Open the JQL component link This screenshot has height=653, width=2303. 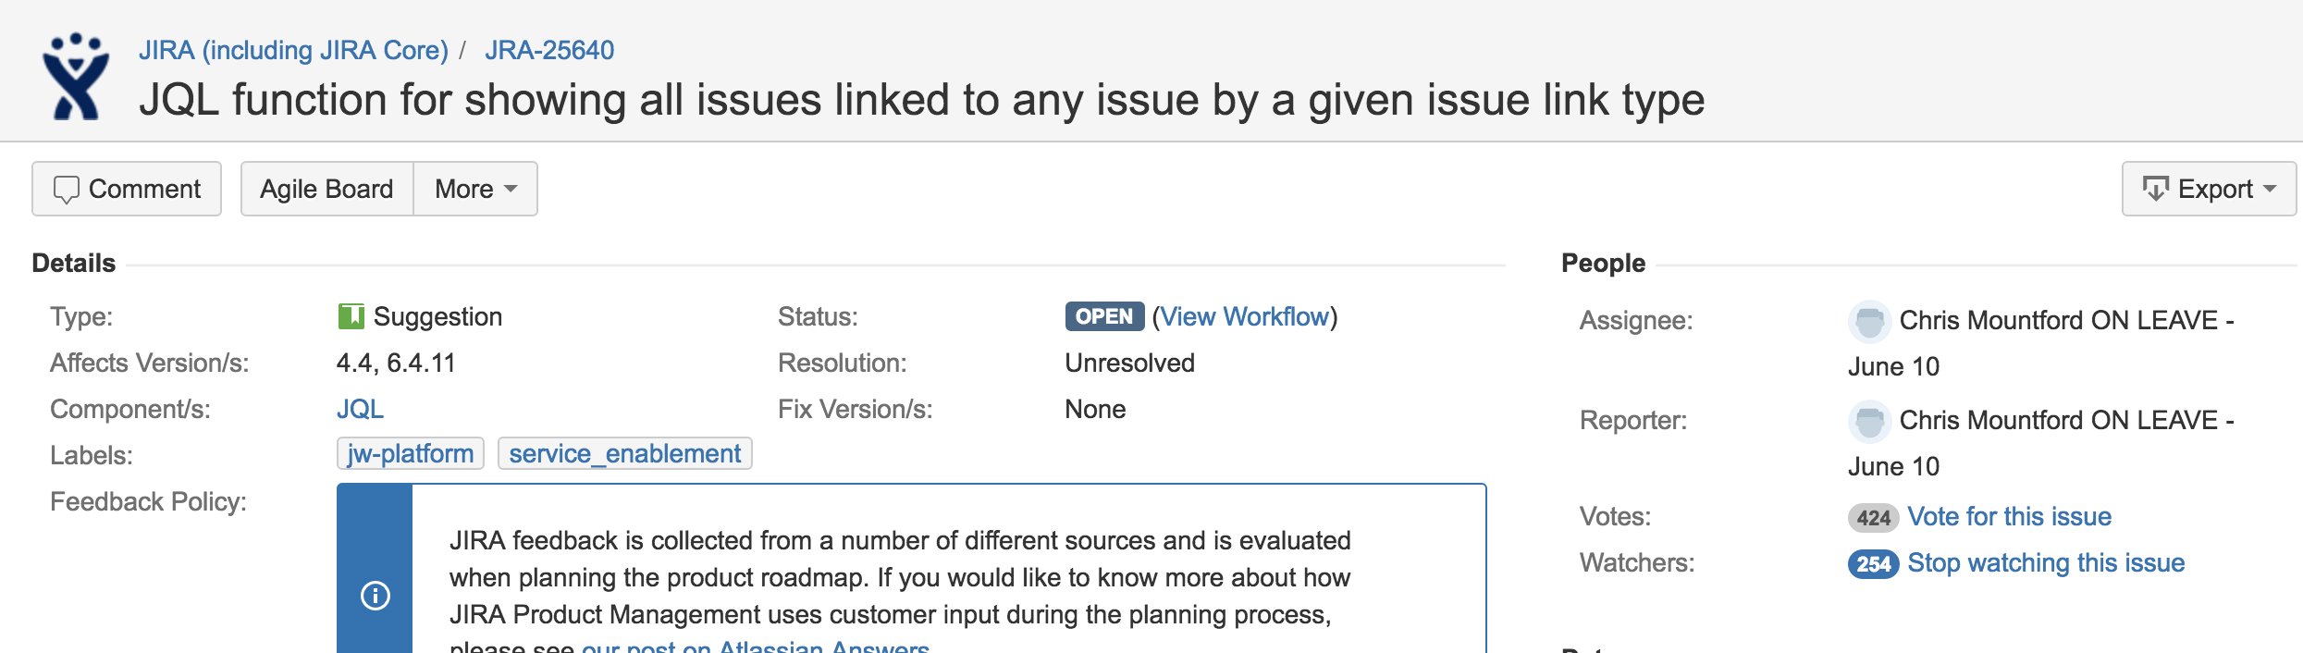[x=360, y=409]
